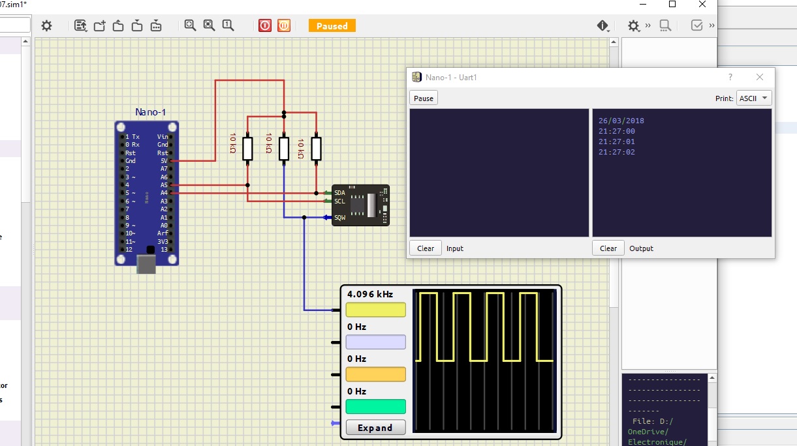Toggle the orange pause simulation button
The width and height of the screenshot is (797, 446).
coord(284,25)
